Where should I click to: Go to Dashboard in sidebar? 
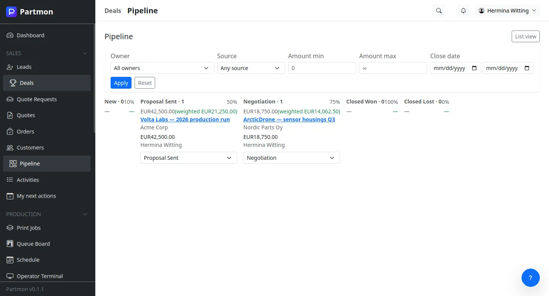[47, 35]
